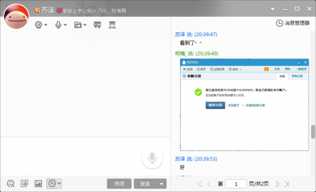Open message history dropdown arrow
This screenshot has width=316, height=192.
click(x=59, y=184)
